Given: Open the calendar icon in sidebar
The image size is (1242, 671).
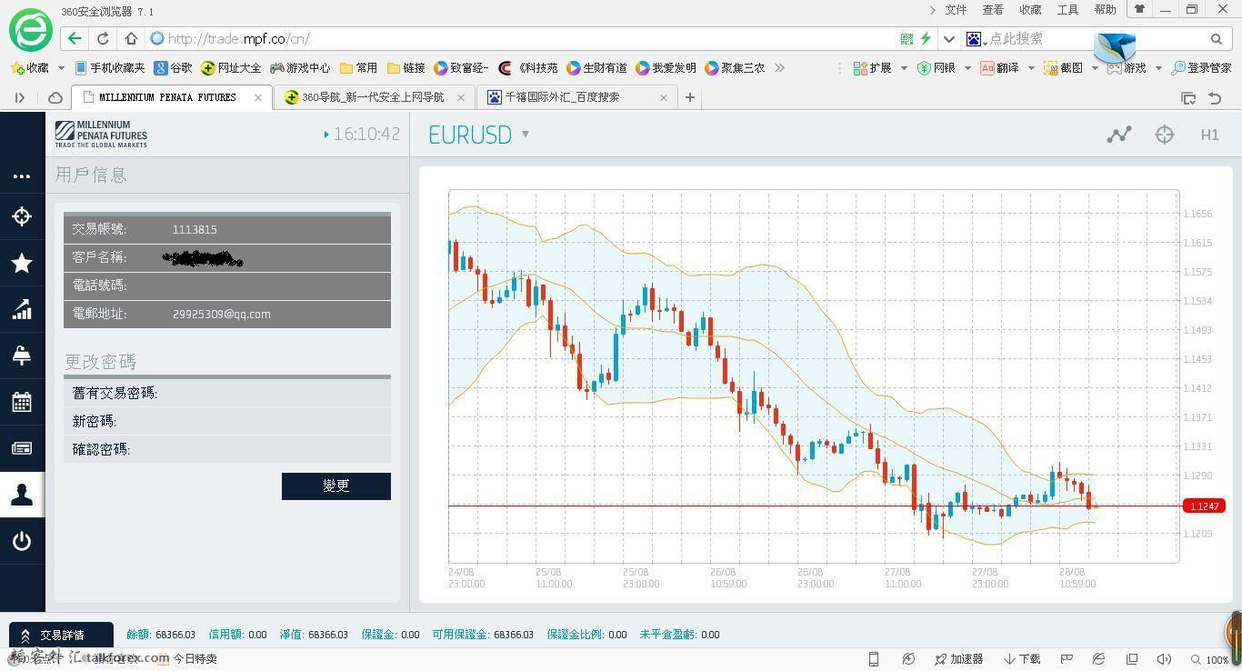Looking at the screenshot, I should 22,402.
